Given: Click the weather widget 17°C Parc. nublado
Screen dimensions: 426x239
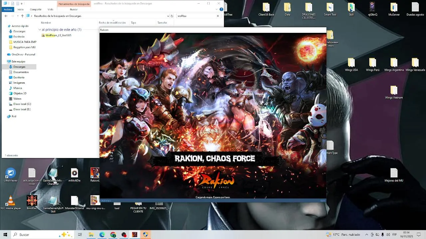Looking at the screenshot, I should pyautogui.click(x=343, y=235).
